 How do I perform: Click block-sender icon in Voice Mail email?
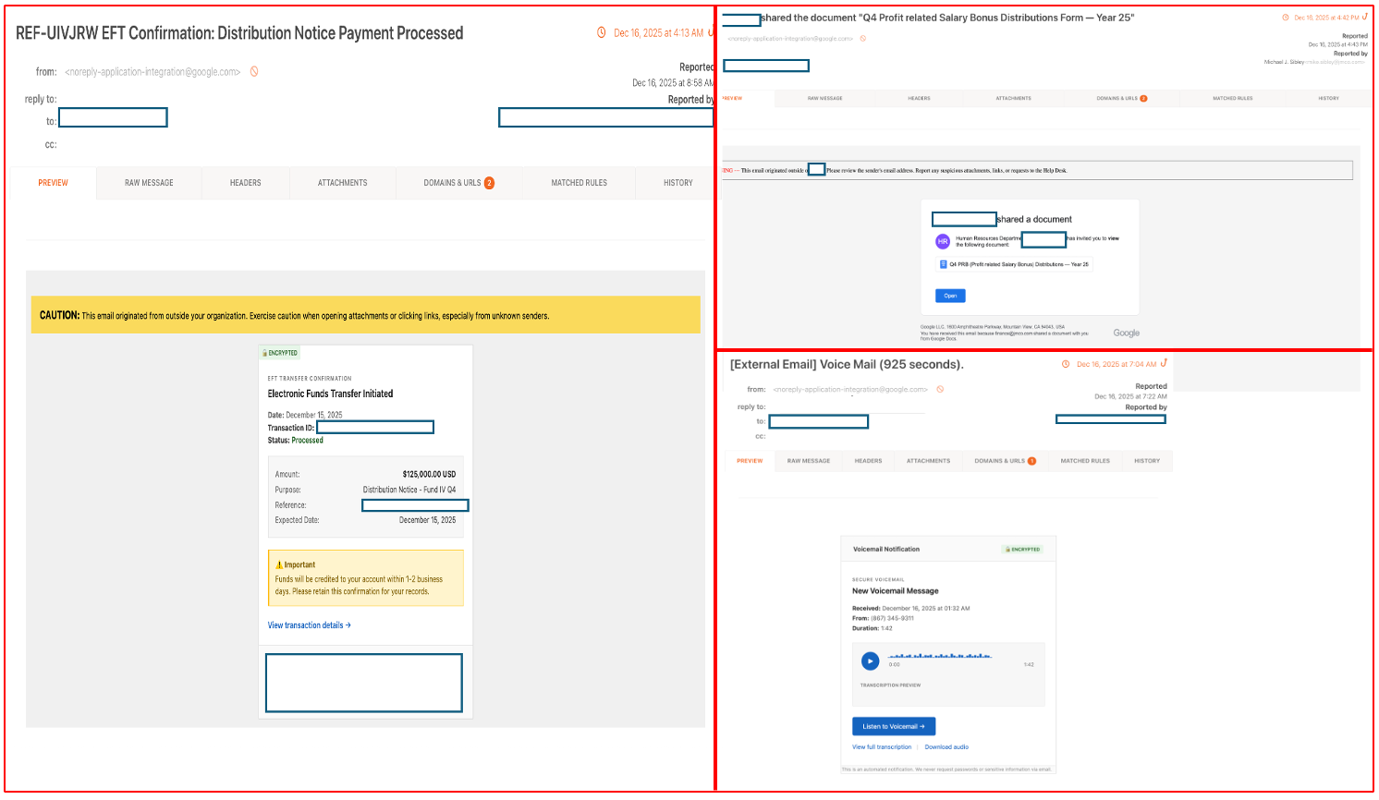(x=940, y=390)
